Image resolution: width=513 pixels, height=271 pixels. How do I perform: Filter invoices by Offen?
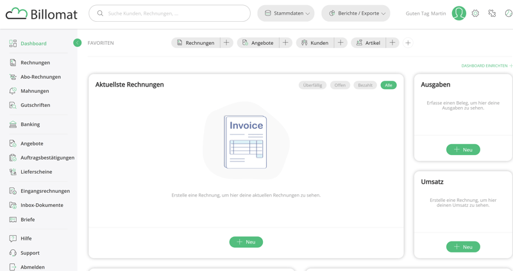(340, 85)
